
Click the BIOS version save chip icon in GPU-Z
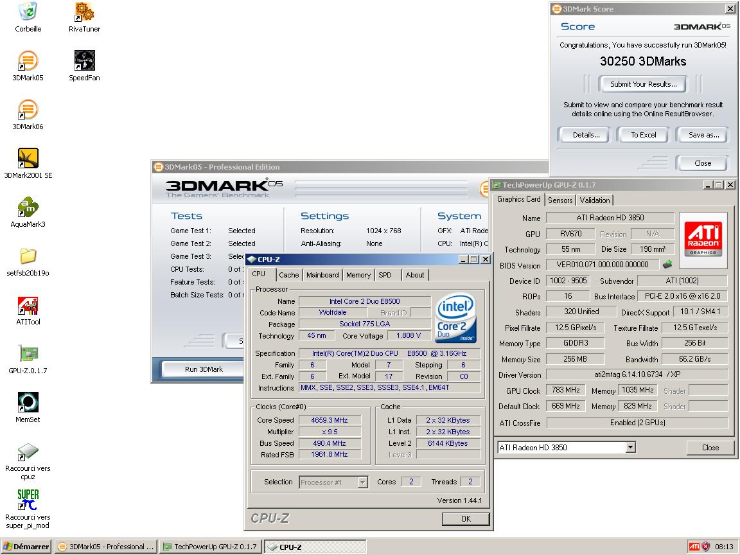667,264
